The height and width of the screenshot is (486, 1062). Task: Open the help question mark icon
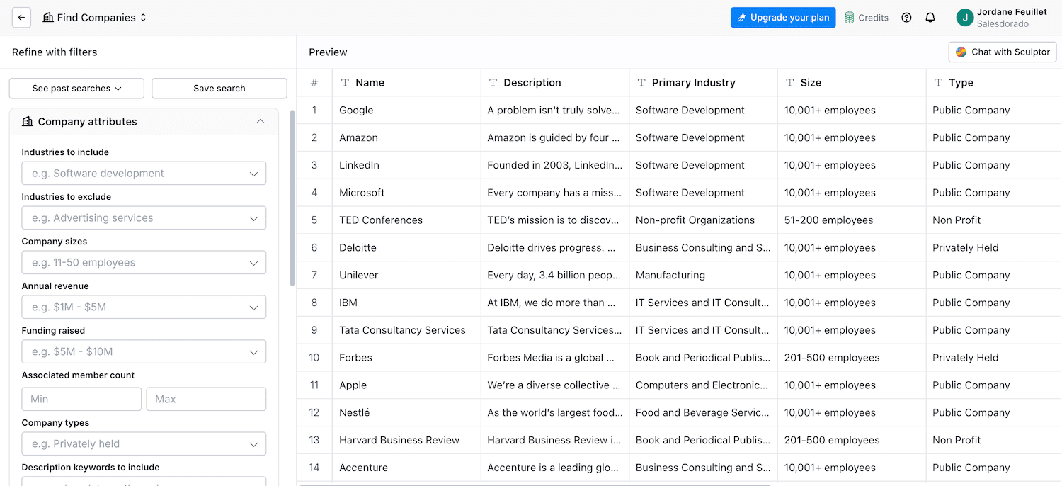point(906,18)
